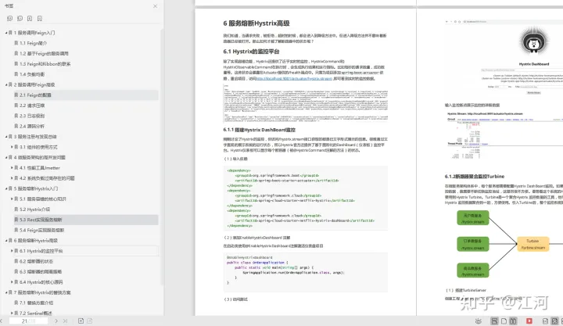Click the 6.1.2 Turbine heading on right page

[x=475, y=176]
